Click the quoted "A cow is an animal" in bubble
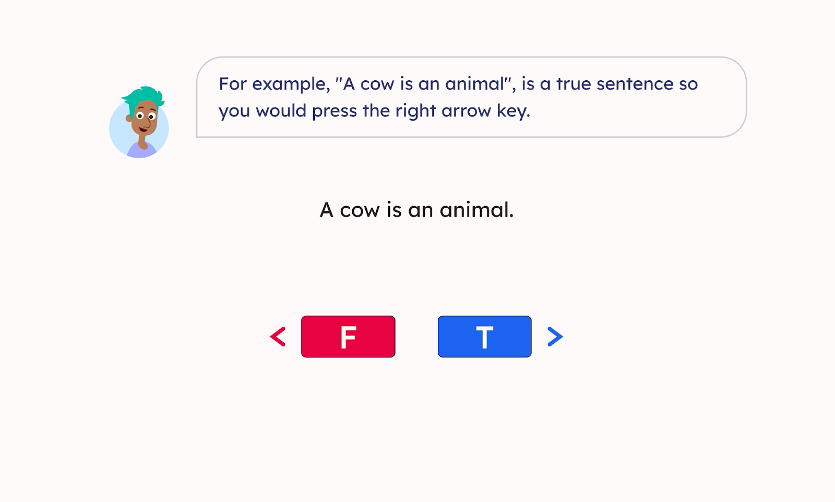The image size is (835, 502). click(424, 84)
